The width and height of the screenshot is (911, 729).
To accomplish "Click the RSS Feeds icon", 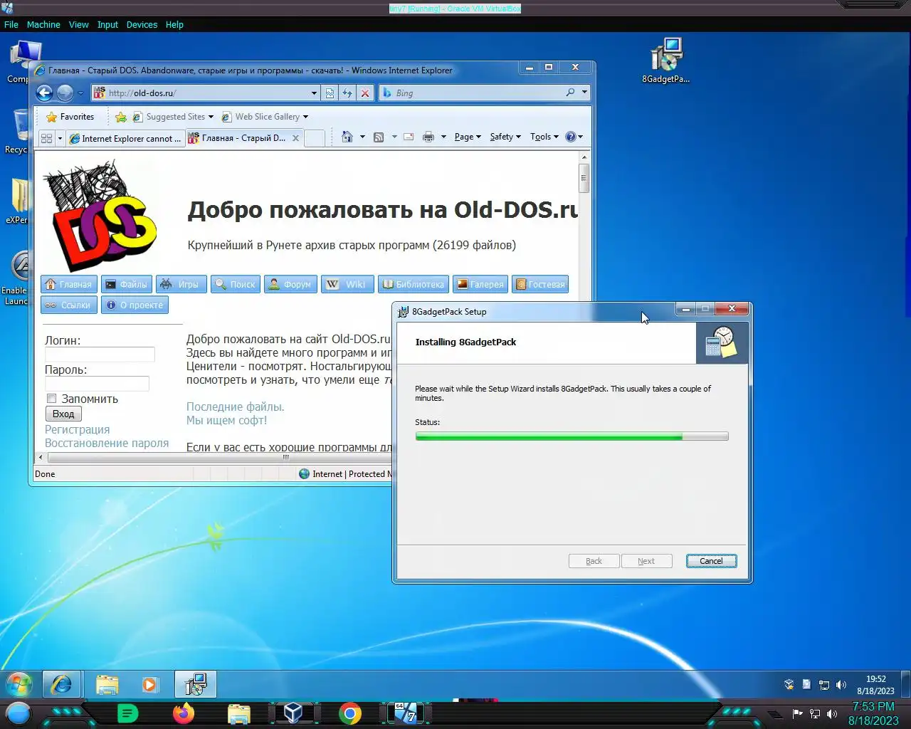I will pos(379,137).
